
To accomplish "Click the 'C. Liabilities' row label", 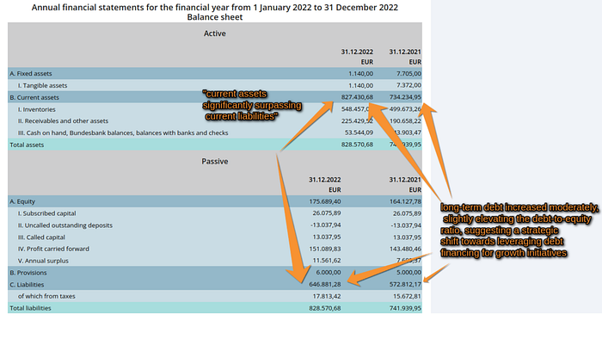I will pos(27,284).
